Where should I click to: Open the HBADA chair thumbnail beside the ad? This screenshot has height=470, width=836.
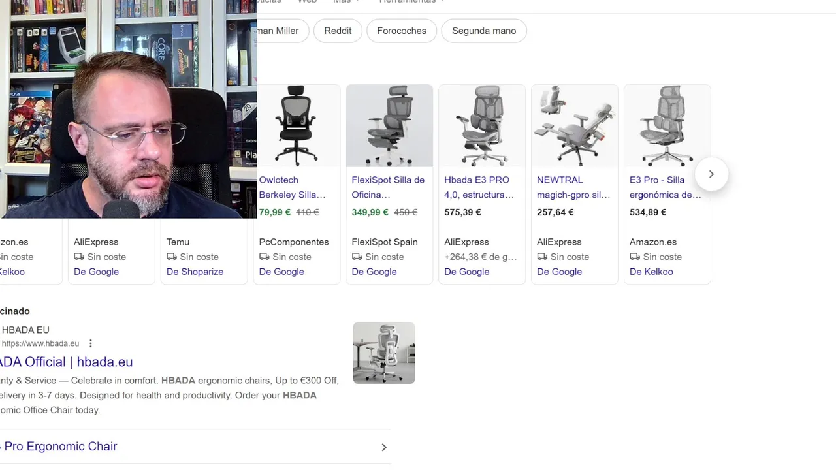[x=384, y=352]
